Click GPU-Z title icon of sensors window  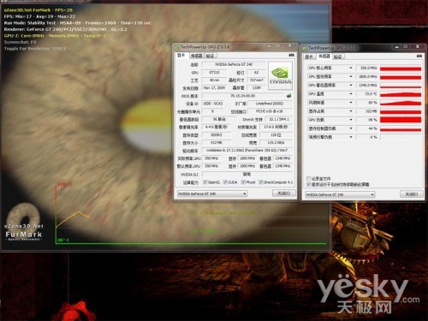pos(305,48)
